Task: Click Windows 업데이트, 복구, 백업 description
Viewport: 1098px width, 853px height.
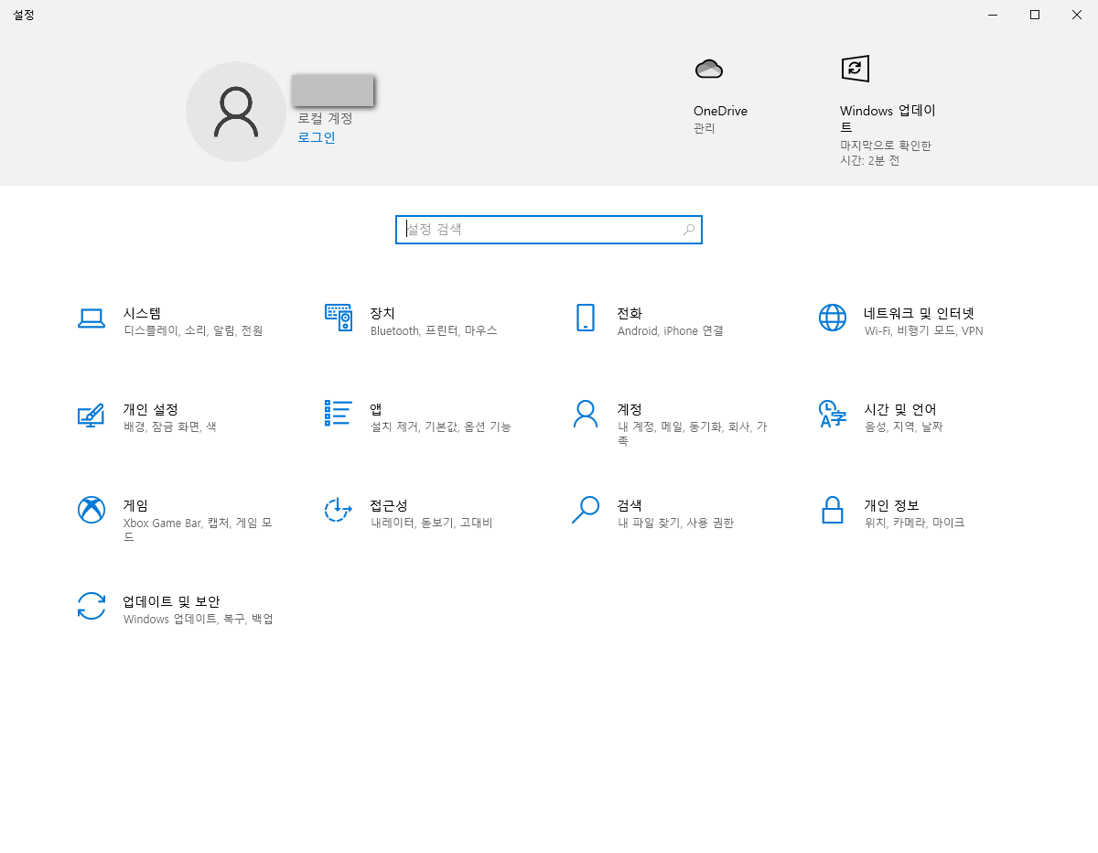Action: (x=199, y=620)
